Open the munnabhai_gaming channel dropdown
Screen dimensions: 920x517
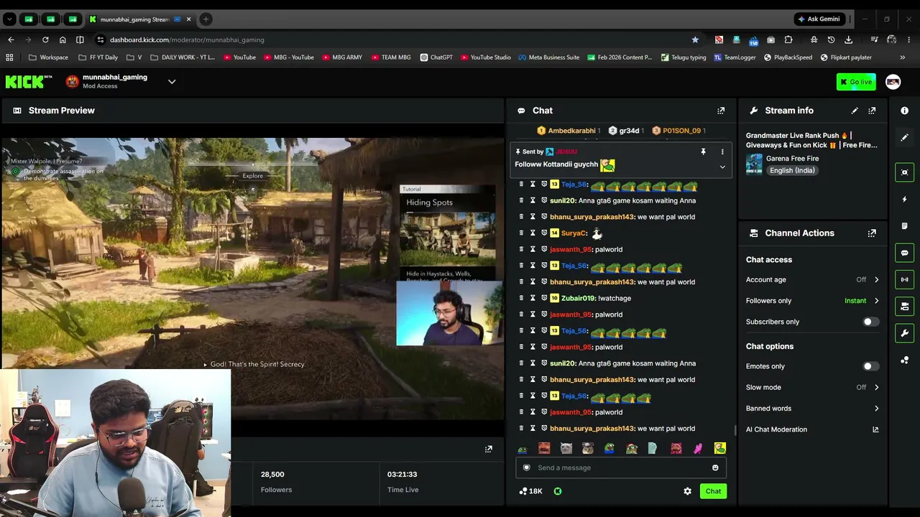[x=172, y=82]
